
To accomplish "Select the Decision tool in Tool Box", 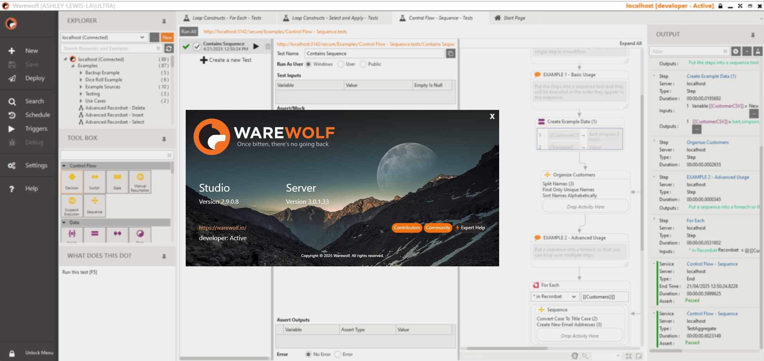I will coord(72,182).
